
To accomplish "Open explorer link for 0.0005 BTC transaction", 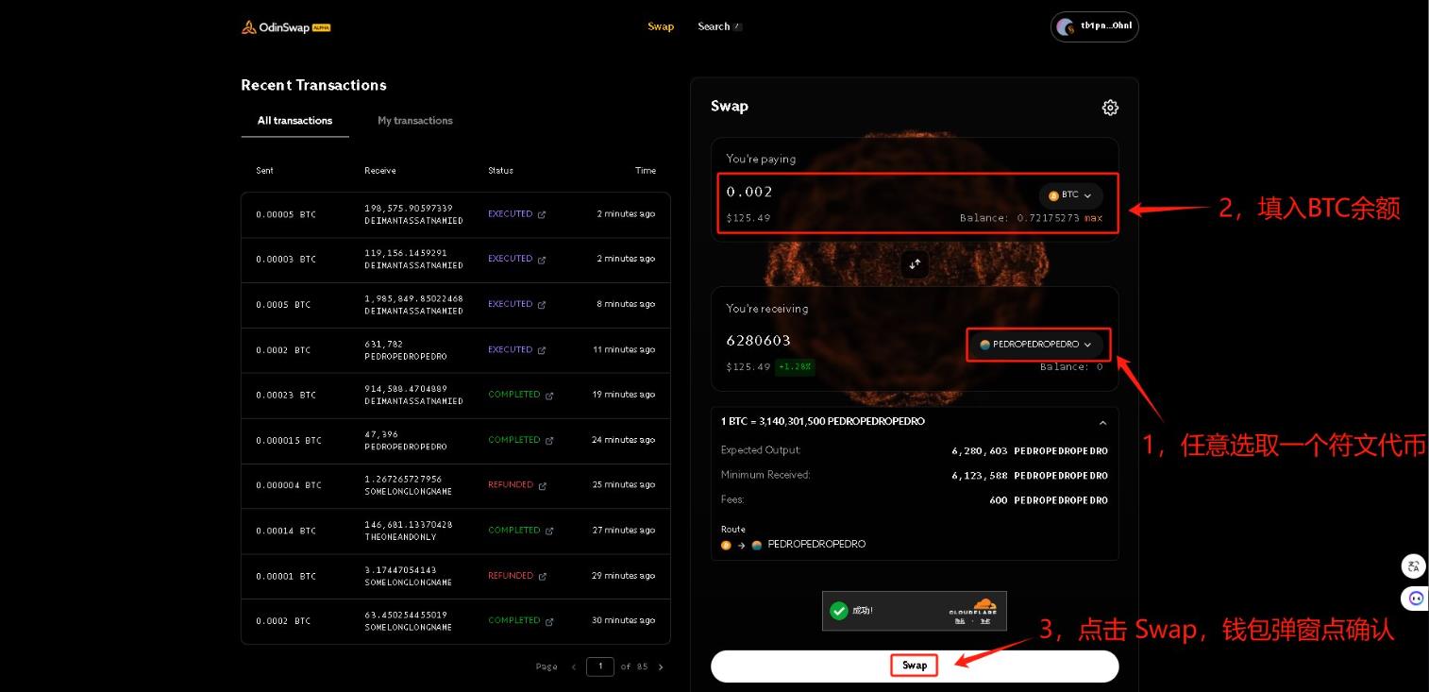I will tap(542, 304).
